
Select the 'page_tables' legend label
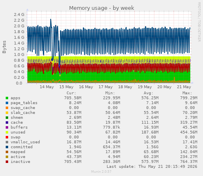coord(24,103)
